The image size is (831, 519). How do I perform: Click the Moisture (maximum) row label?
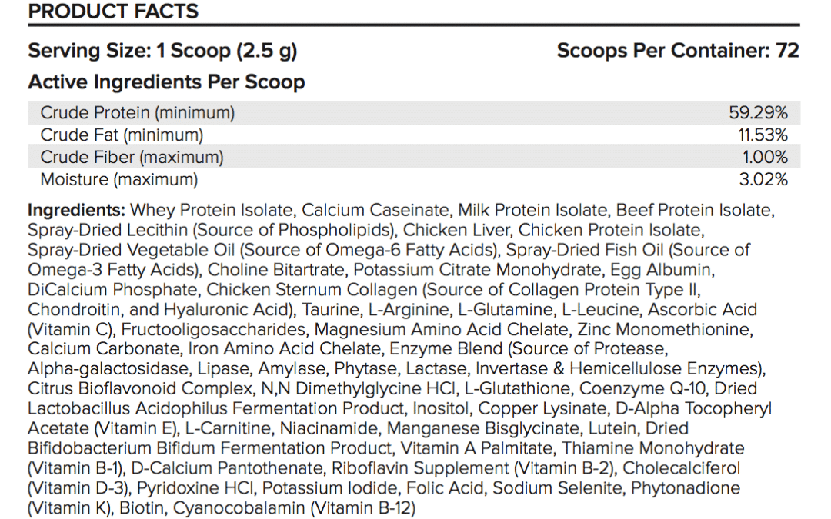119,179
